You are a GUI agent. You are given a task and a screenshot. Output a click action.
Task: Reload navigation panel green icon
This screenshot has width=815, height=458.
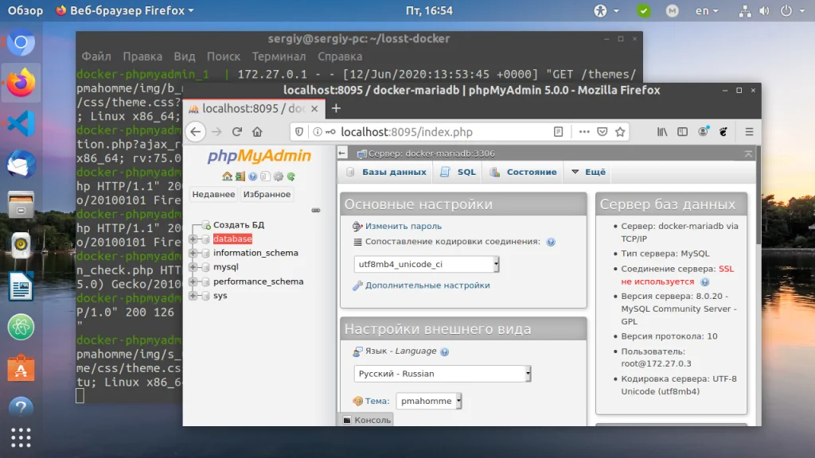[291, 177]
